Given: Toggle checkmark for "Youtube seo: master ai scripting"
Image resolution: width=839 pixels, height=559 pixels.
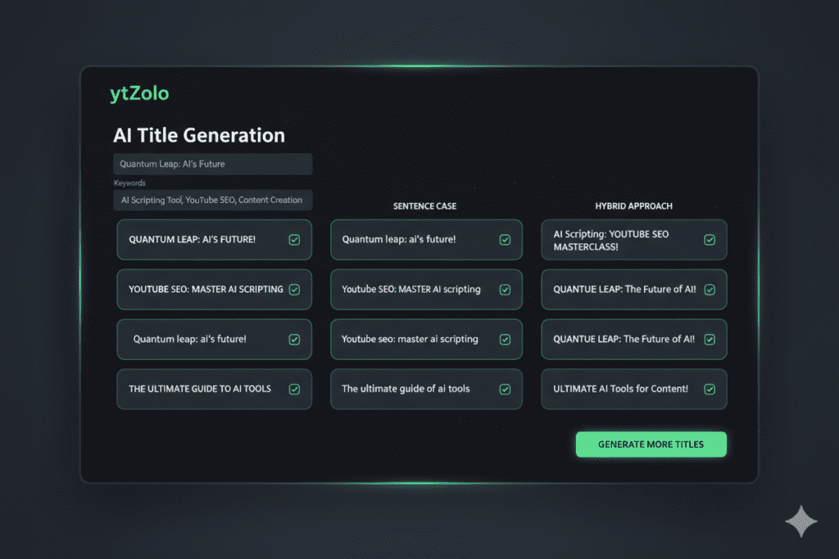Looking at the screenshot, I should pos(505,340).
